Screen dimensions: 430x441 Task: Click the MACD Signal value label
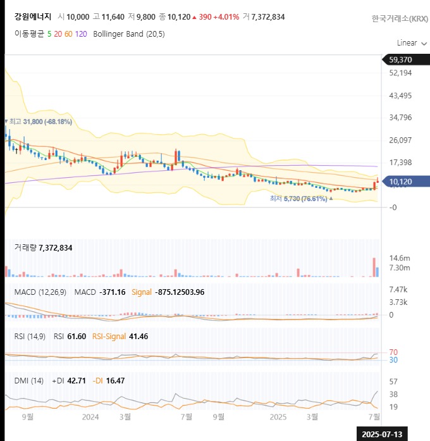(x=168, y=292)
